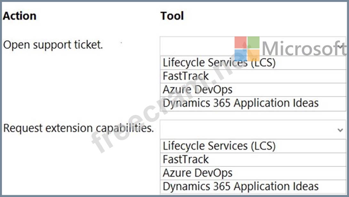Screen dimensions: 349x197
Task: Select Dynamics 365 Application Ideas for support ticket
Action: click(241, 103)
